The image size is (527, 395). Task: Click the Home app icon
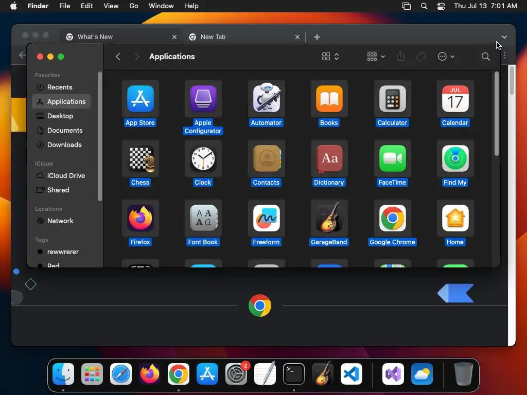(455, 218)
